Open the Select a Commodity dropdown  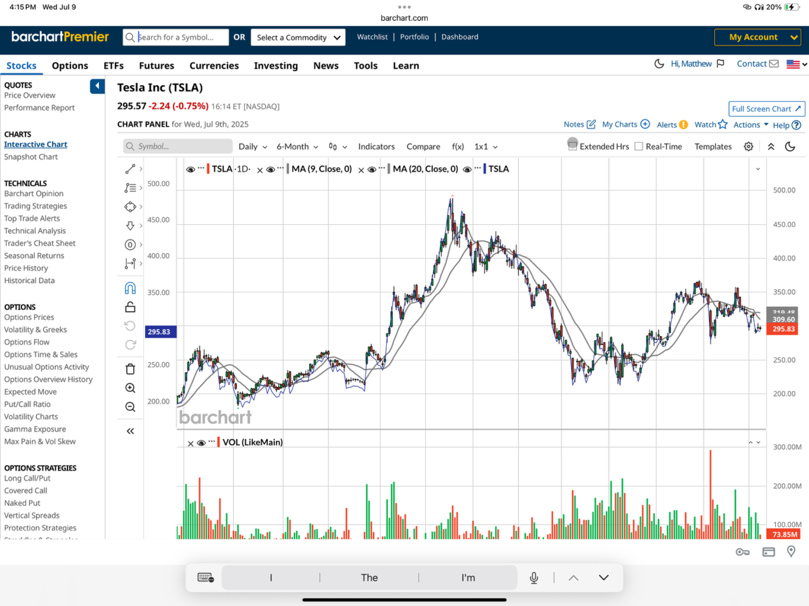coord(298,37)
